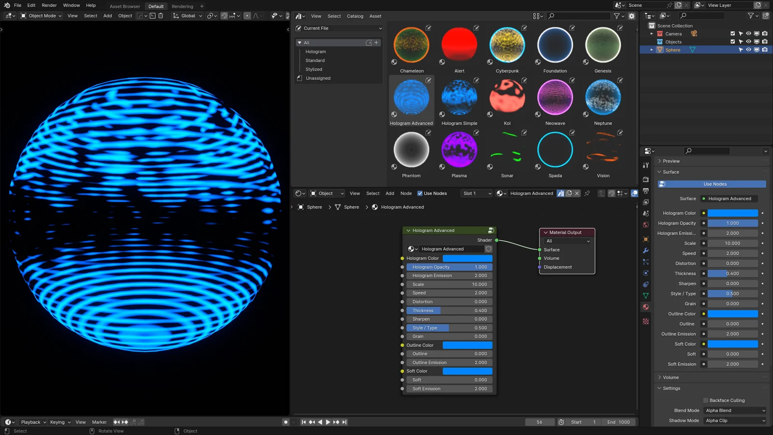
Task: Collapse the Hologram category in asset browser
Action: pos(315,51)
